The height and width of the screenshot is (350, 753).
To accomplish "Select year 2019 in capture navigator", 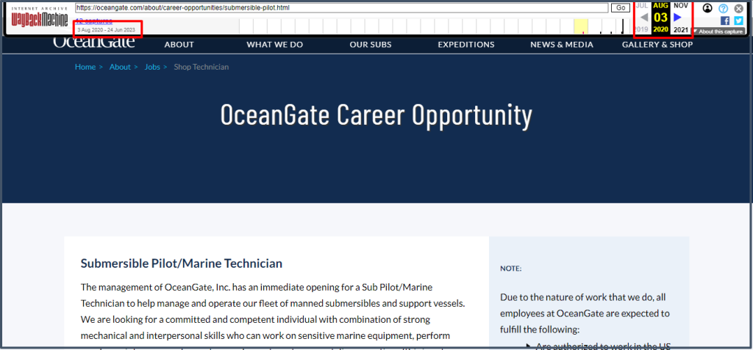I will (x=640, y=30).
